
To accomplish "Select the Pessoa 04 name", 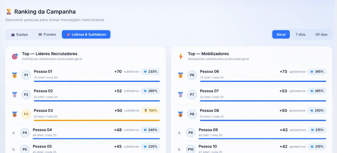I will [x=42, y=130].
